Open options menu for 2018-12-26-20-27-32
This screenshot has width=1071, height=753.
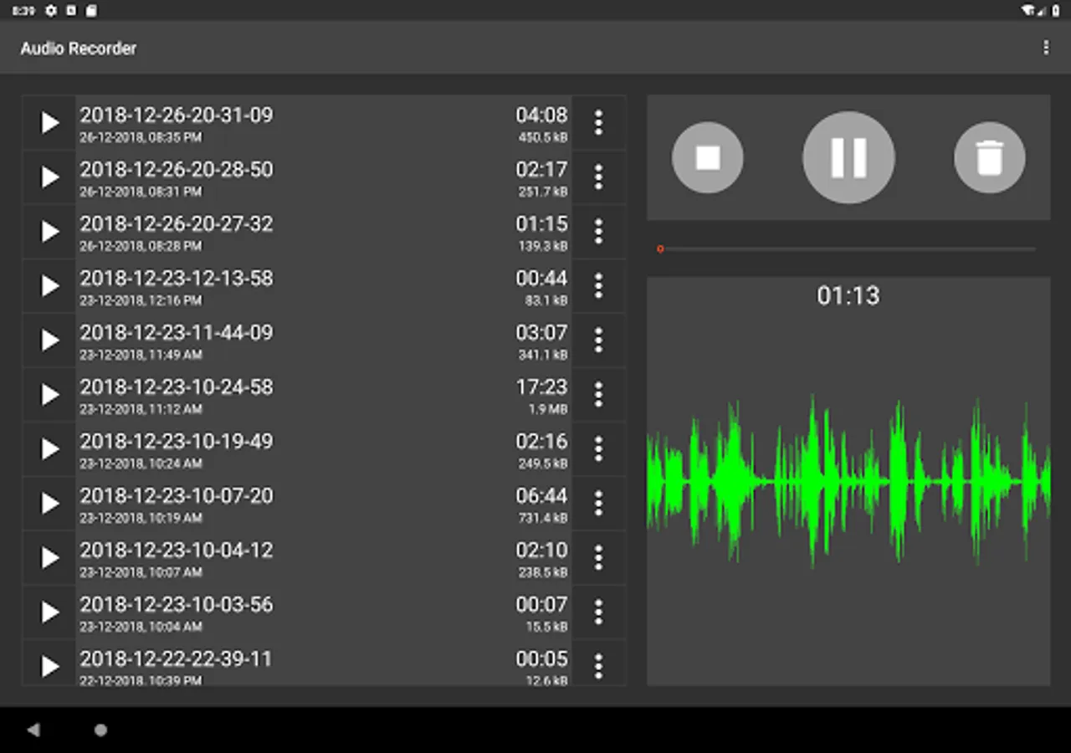(x=598, y=232)
